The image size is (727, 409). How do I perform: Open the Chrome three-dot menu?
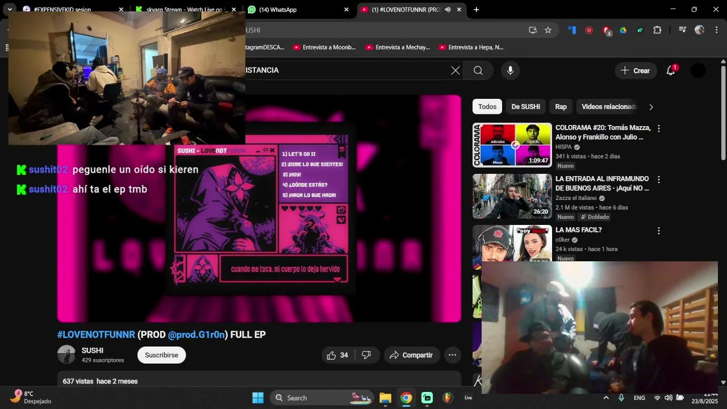click(717, 30)
